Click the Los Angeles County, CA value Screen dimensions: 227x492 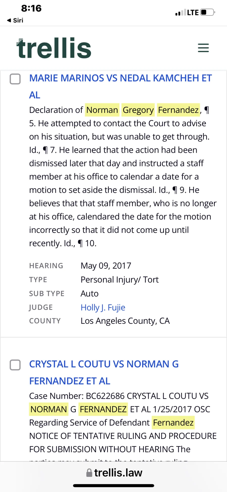[125, 321]
